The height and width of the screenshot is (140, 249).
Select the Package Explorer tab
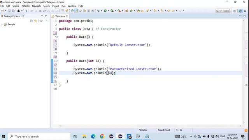[x=12, y=16]
